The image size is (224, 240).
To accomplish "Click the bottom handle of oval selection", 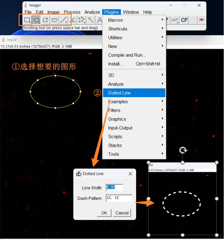I will (x=55, y=108).
